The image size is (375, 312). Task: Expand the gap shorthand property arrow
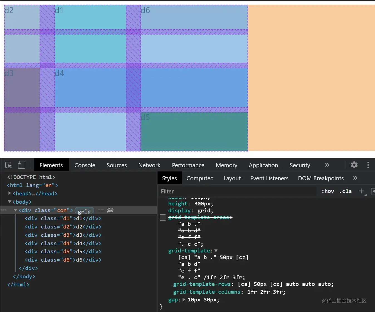[x=184, y=300]
